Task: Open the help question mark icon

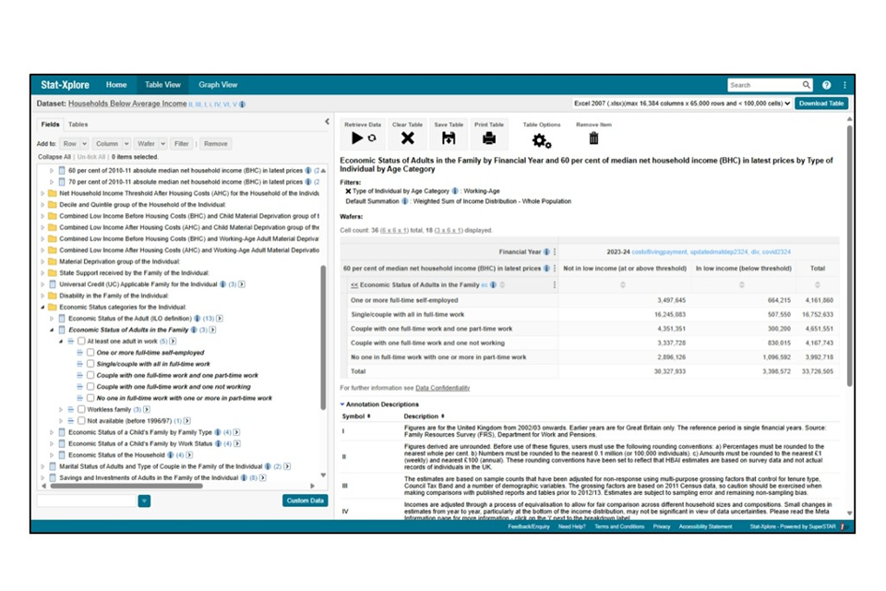Action: (826, 85)
